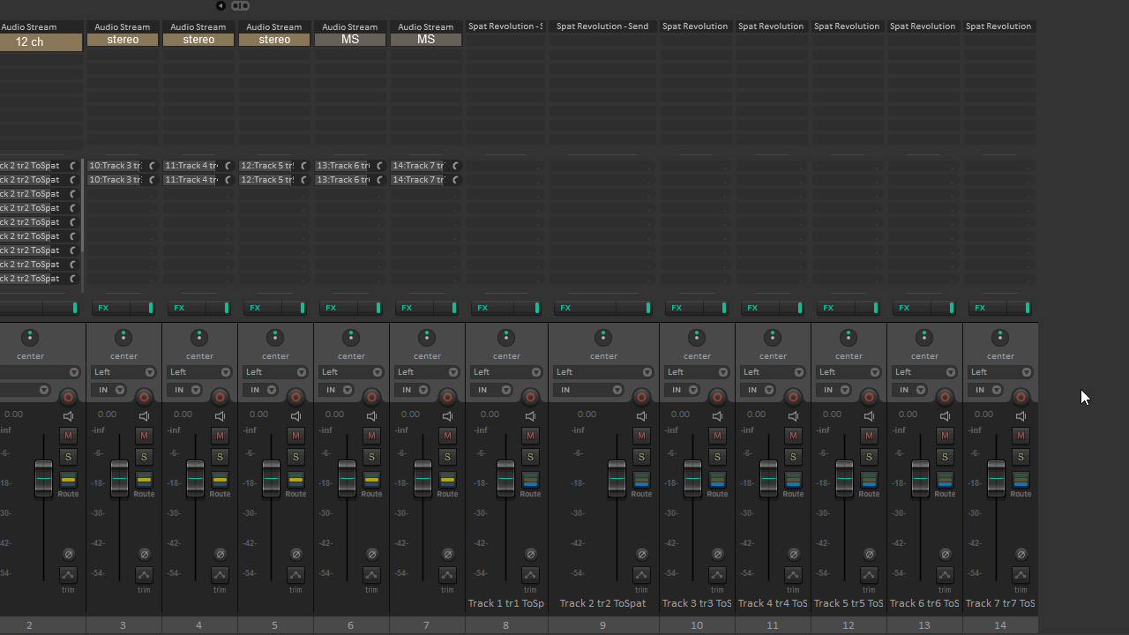Screen dimensions: 1129x635
Task: Expand the IN mode dropdown on track 11
Action: 756,390
